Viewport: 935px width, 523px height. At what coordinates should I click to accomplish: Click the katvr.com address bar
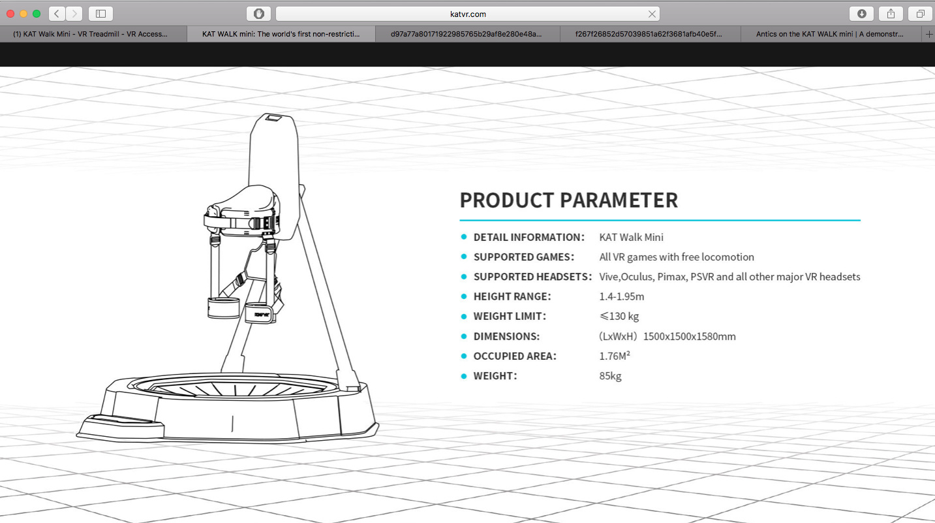468,14
